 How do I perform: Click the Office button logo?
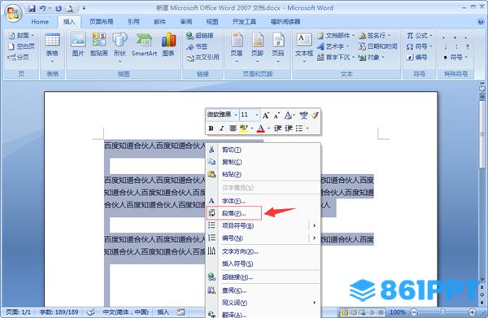tap(13, 13)
